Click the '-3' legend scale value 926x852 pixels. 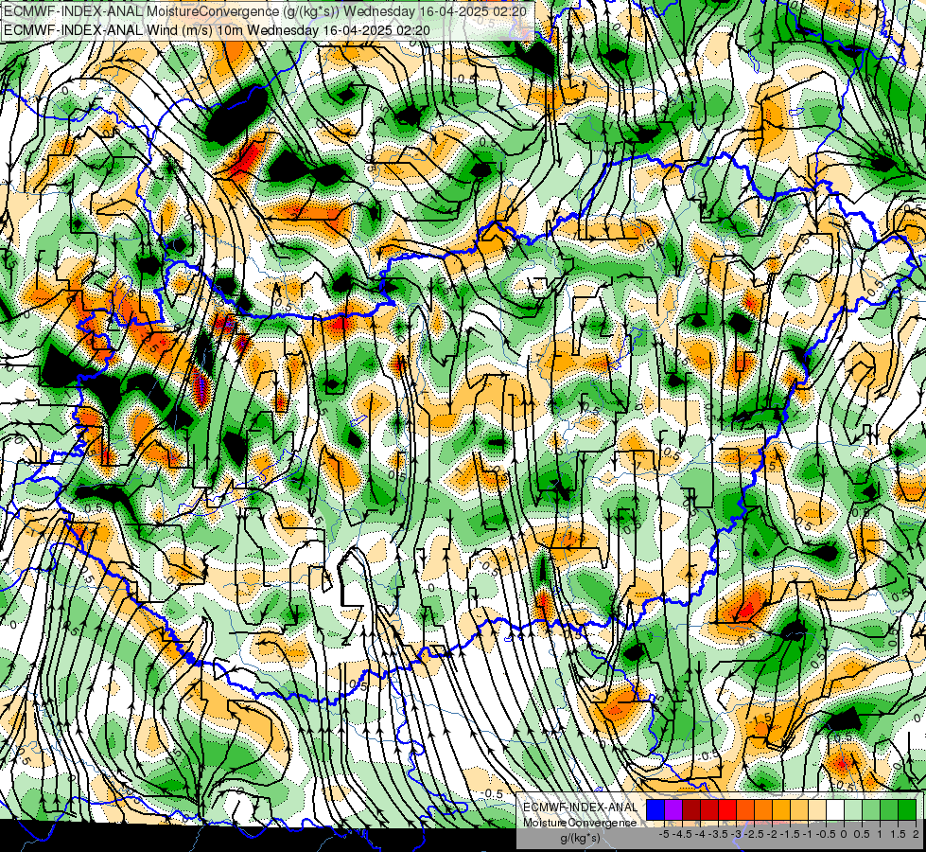point(737,834)
